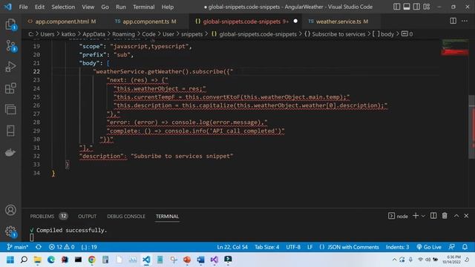The image size is (475, 267).
Task: Select the Terminal panel tab
Action: click(167, 216)
